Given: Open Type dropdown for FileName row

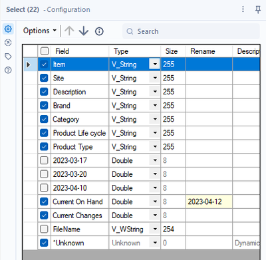Looking at the screenshot, I should pos(155,229).
